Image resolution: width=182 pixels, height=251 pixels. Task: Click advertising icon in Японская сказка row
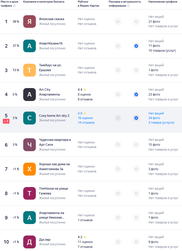(x=118, y=22)
